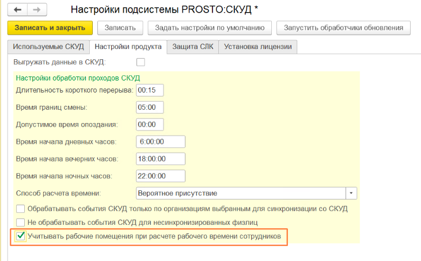Click 'Задать настройки по умолчанию' button
Viewport: 421px width, 261px height.
coord(209,28)
